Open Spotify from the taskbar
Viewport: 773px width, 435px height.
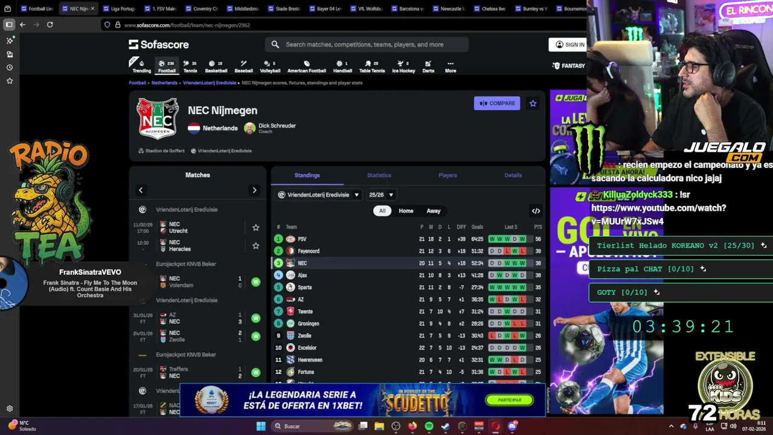point(429,426)
